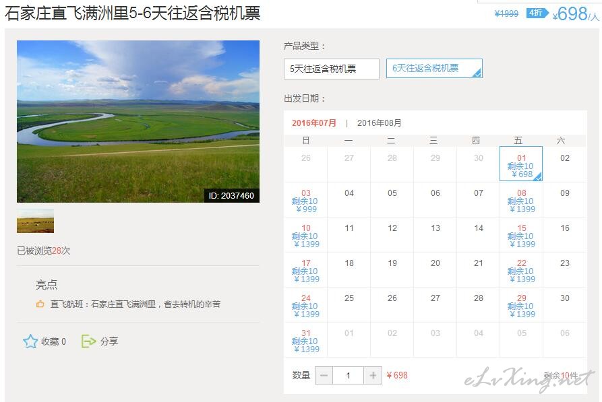Viewport: 602px width, 402px height.
Task: Click the 已被浏览28次 view count text
Action: pos(43,251)
